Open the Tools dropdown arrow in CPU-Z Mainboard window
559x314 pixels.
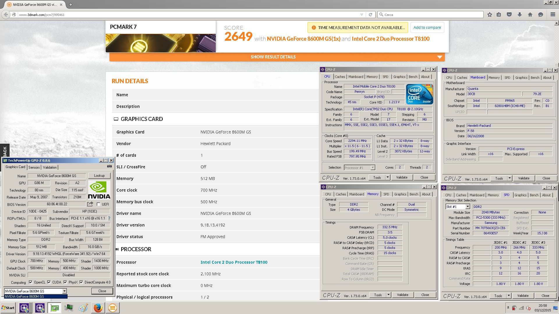tap(510, 178)
